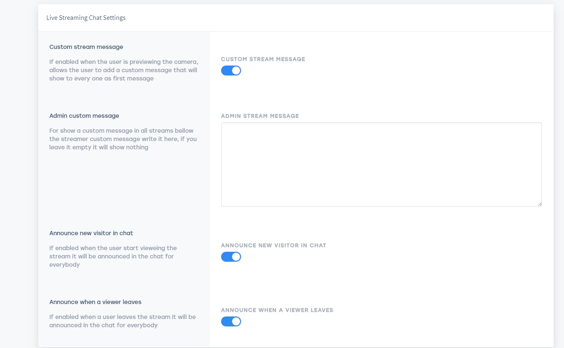
Task: Click the description about streamer custom message
Action: [123, 139]
